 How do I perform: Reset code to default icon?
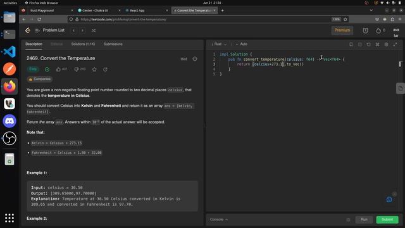(368, 44)
